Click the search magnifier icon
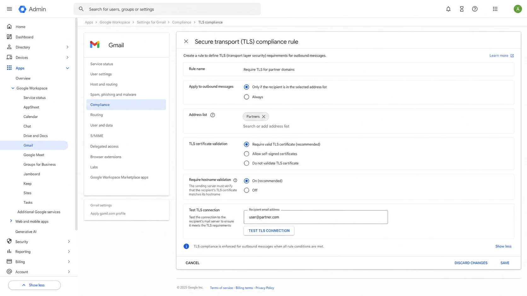This screenshot has width=527, height=296. (x=81, y=9)
